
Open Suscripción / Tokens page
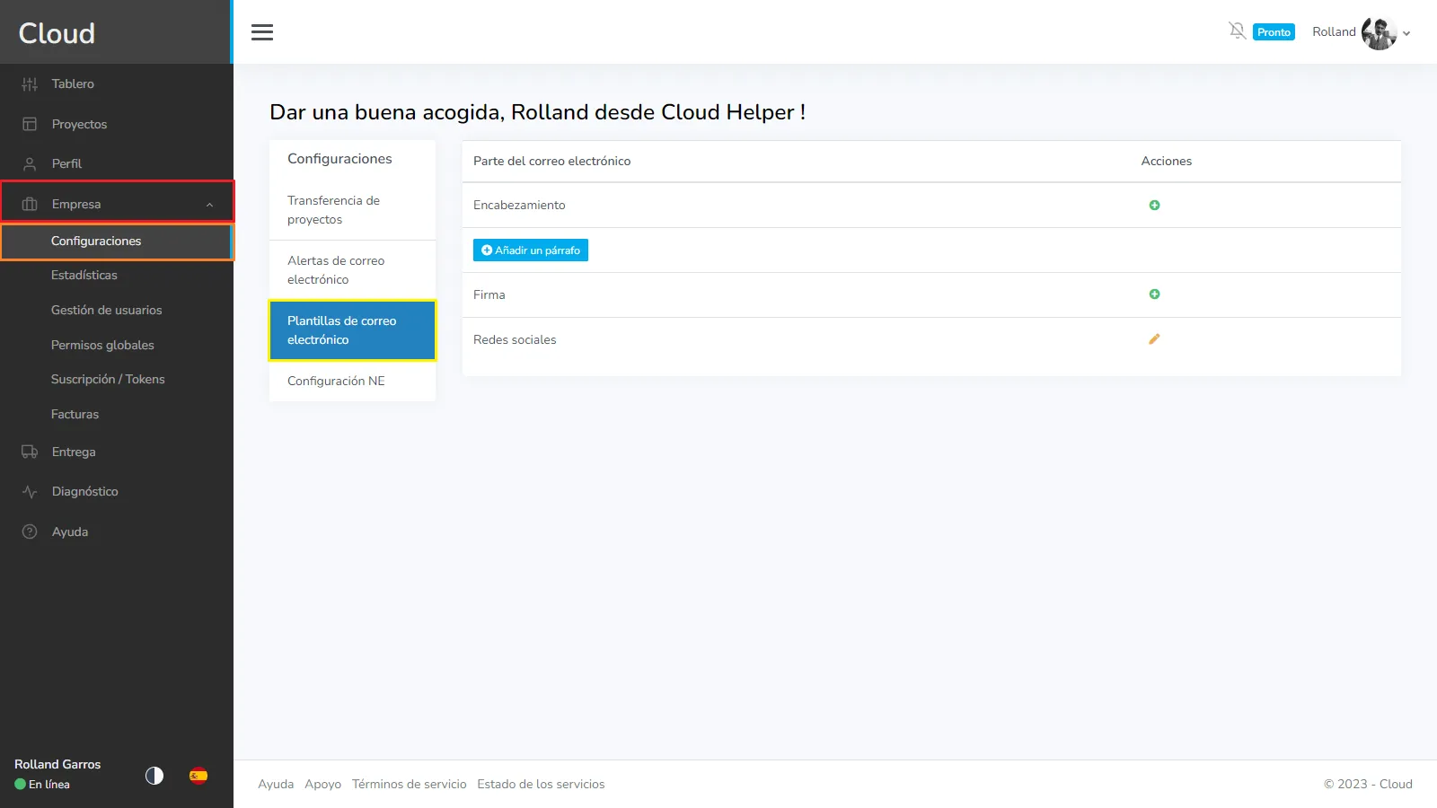[108, 380]
